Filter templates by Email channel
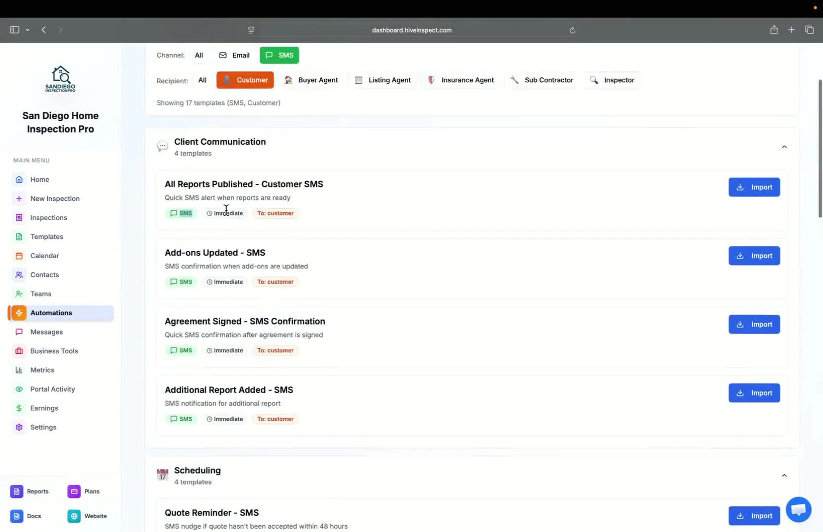 (234, 55)
